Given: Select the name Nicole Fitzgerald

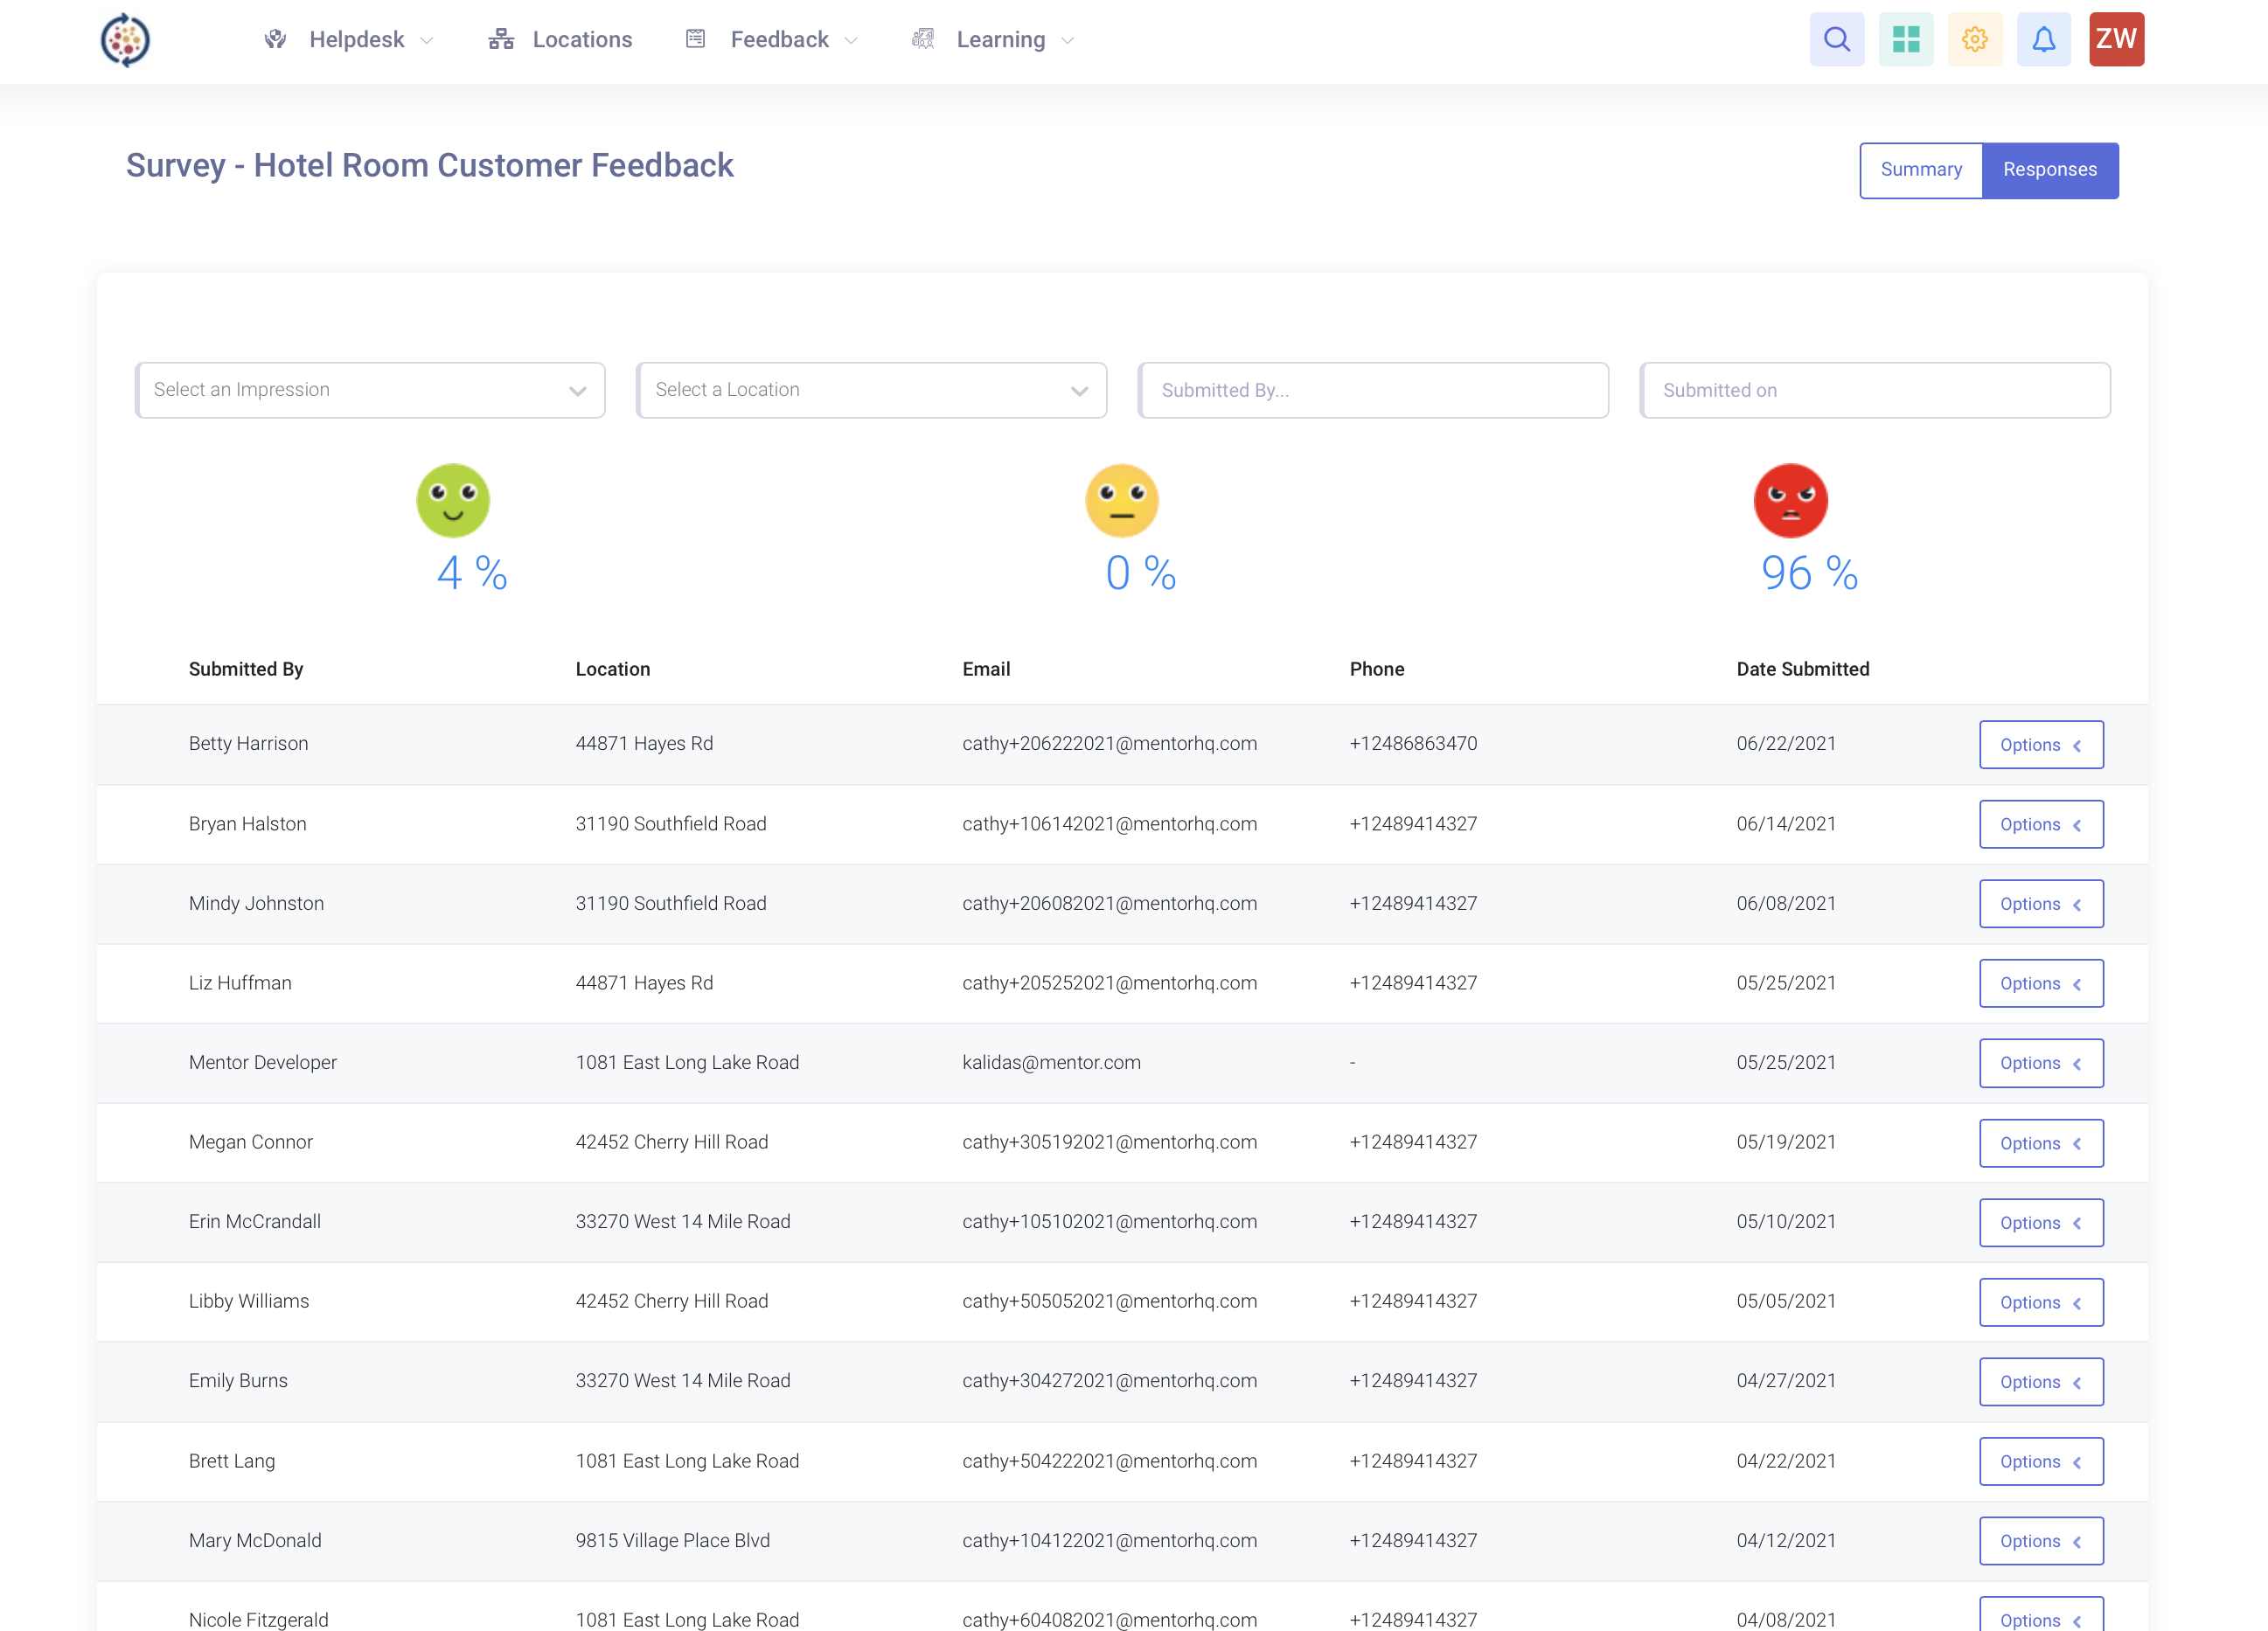Looking at the screenshot, I should [258, 1620].
